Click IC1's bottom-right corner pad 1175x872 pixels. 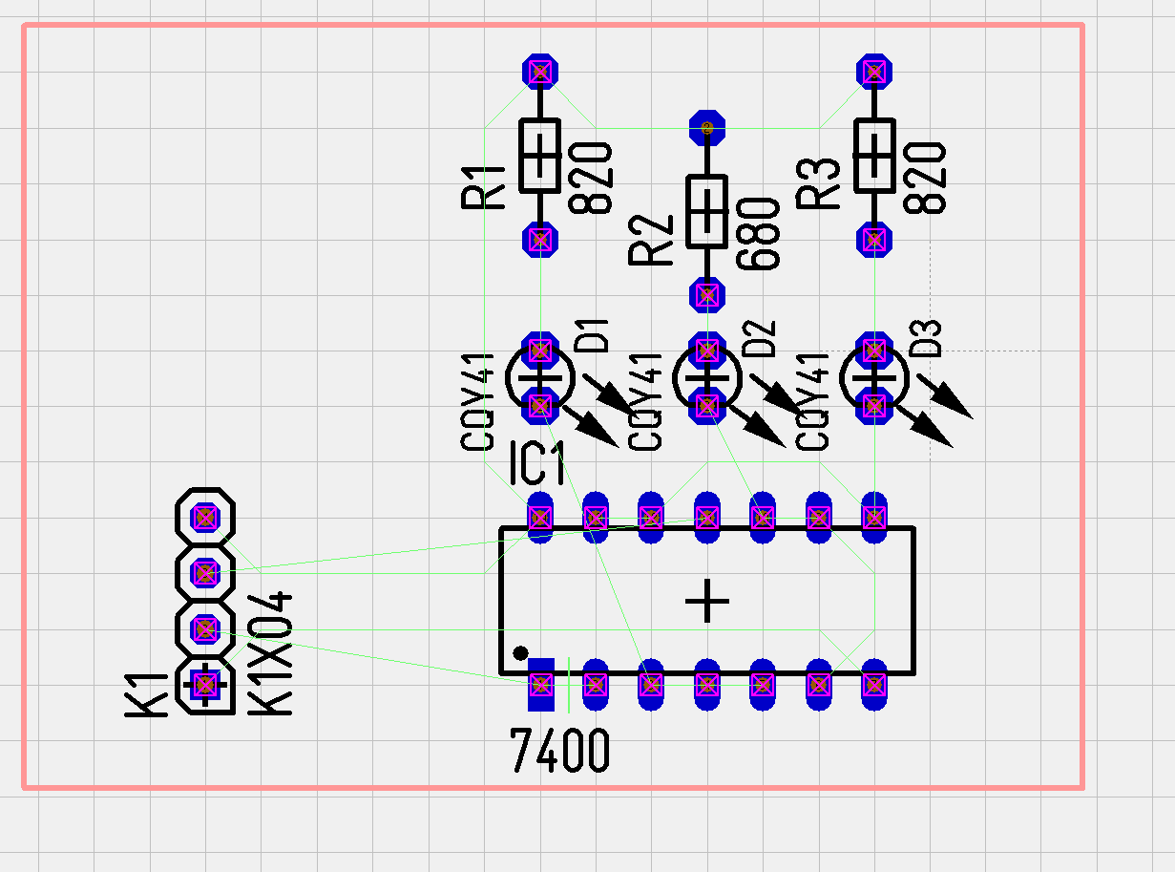(x=873, y=684)
